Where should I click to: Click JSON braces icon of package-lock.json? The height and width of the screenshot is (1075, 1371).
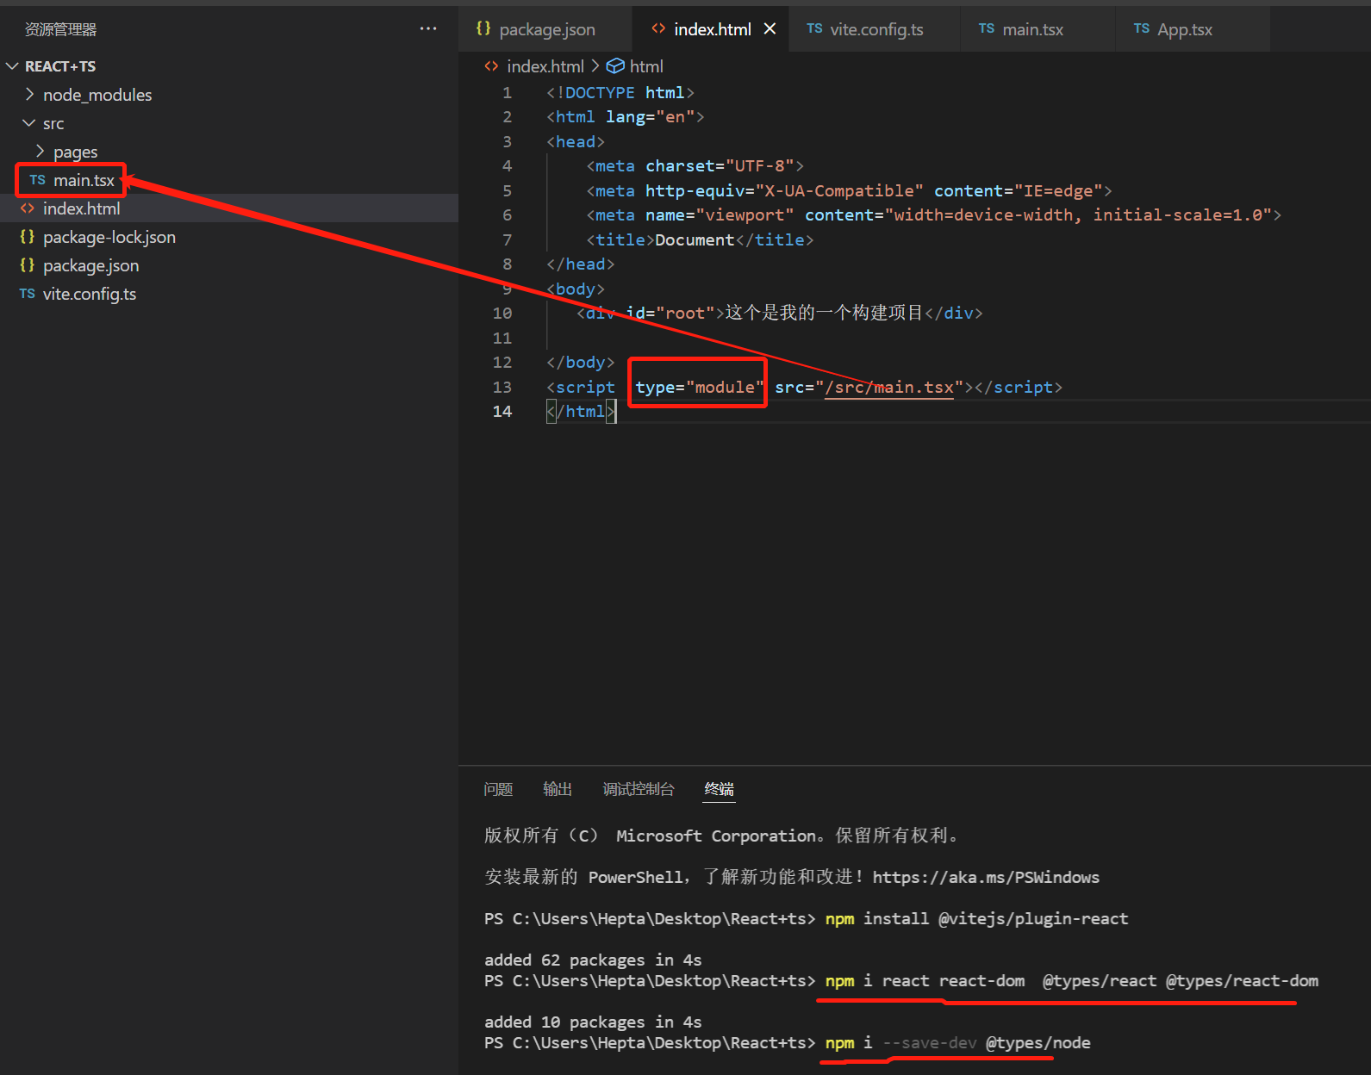pyautogui.click(x=27, y=236)
